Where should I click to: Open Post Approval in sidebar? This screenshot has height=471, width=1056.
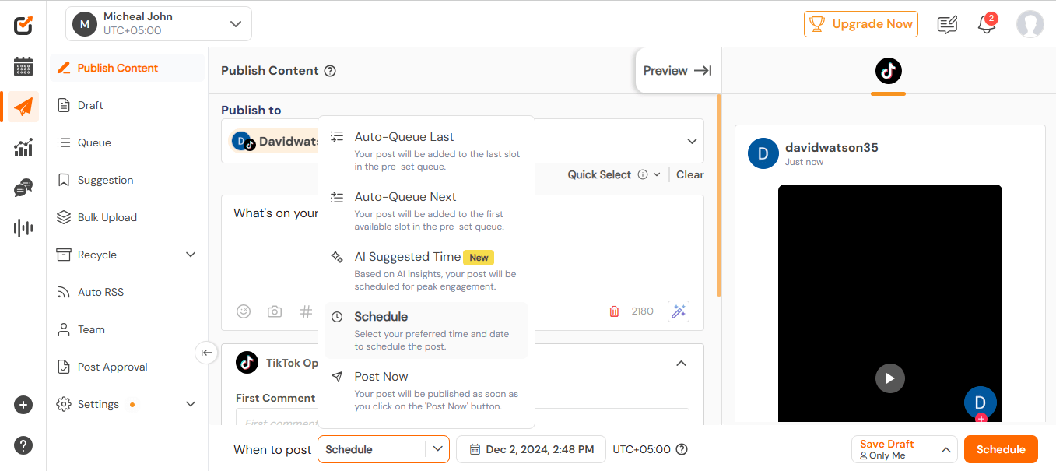(128, 367)
